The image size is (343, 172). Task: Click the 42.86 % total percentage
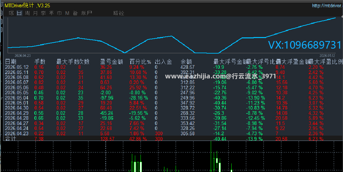(138, 139)
